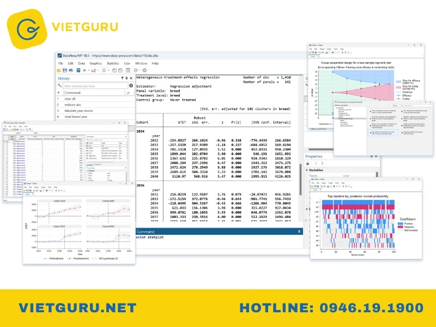
Task: Select Graph tab in posterior model window
Action: coord(315,190)
